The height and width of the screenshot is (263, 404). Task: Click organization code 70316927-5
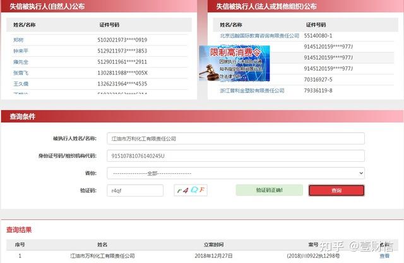click(x=318, y=80)
